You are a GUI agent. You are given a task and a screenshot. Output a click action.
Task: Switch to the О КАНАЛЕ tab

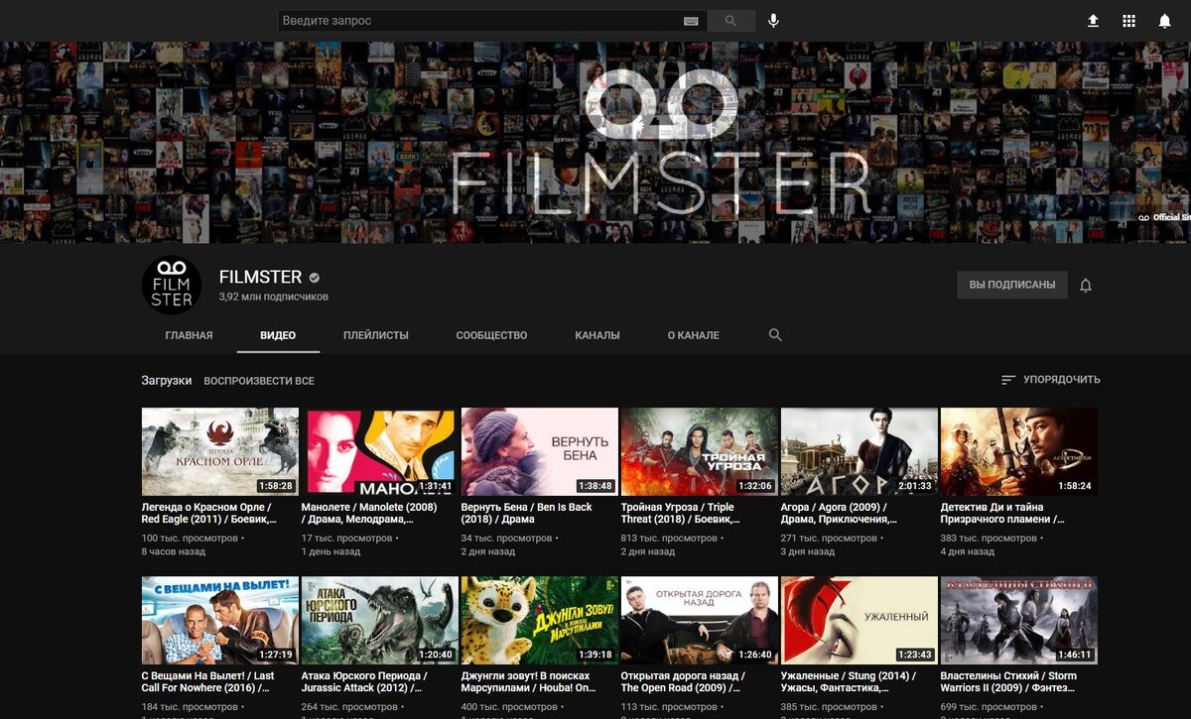click(x=694, y=335)
